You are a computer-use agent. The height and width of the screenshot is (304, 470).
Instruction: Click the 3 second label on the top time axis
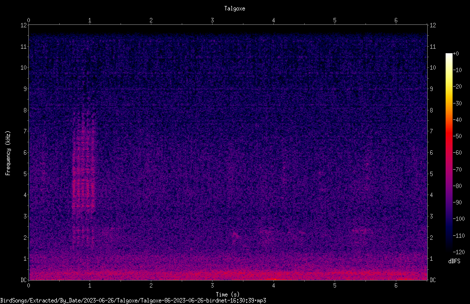212,20
